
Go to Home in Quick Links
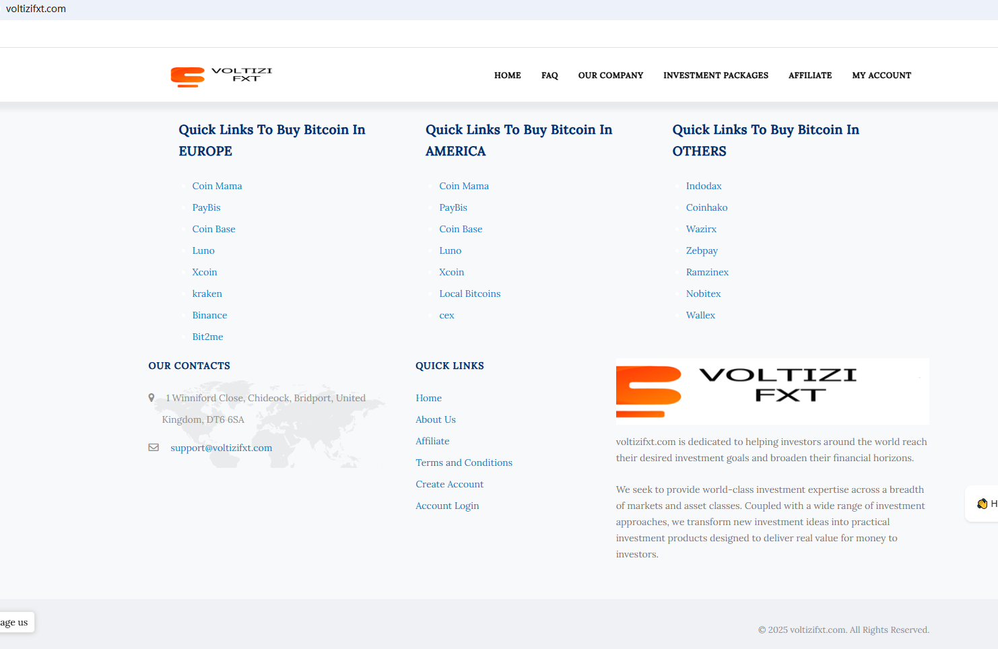[429, 398]
